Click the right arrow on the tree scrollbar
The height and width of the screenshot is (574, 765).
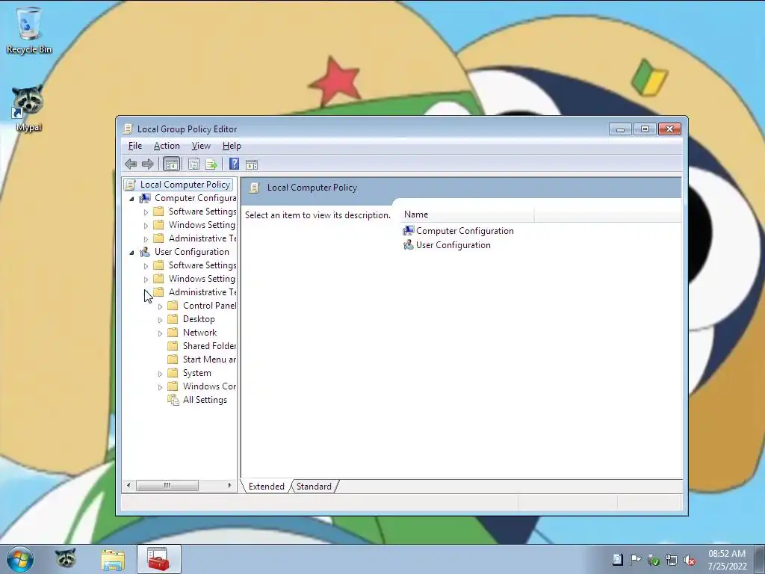click(x=230, y=486)
